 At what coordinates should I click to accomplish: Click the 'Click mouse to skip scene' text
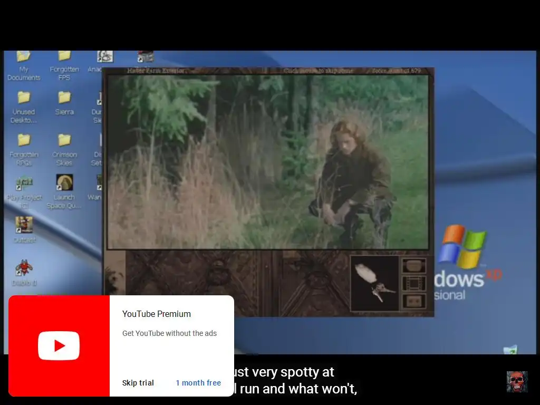click(x=318, y=71)
